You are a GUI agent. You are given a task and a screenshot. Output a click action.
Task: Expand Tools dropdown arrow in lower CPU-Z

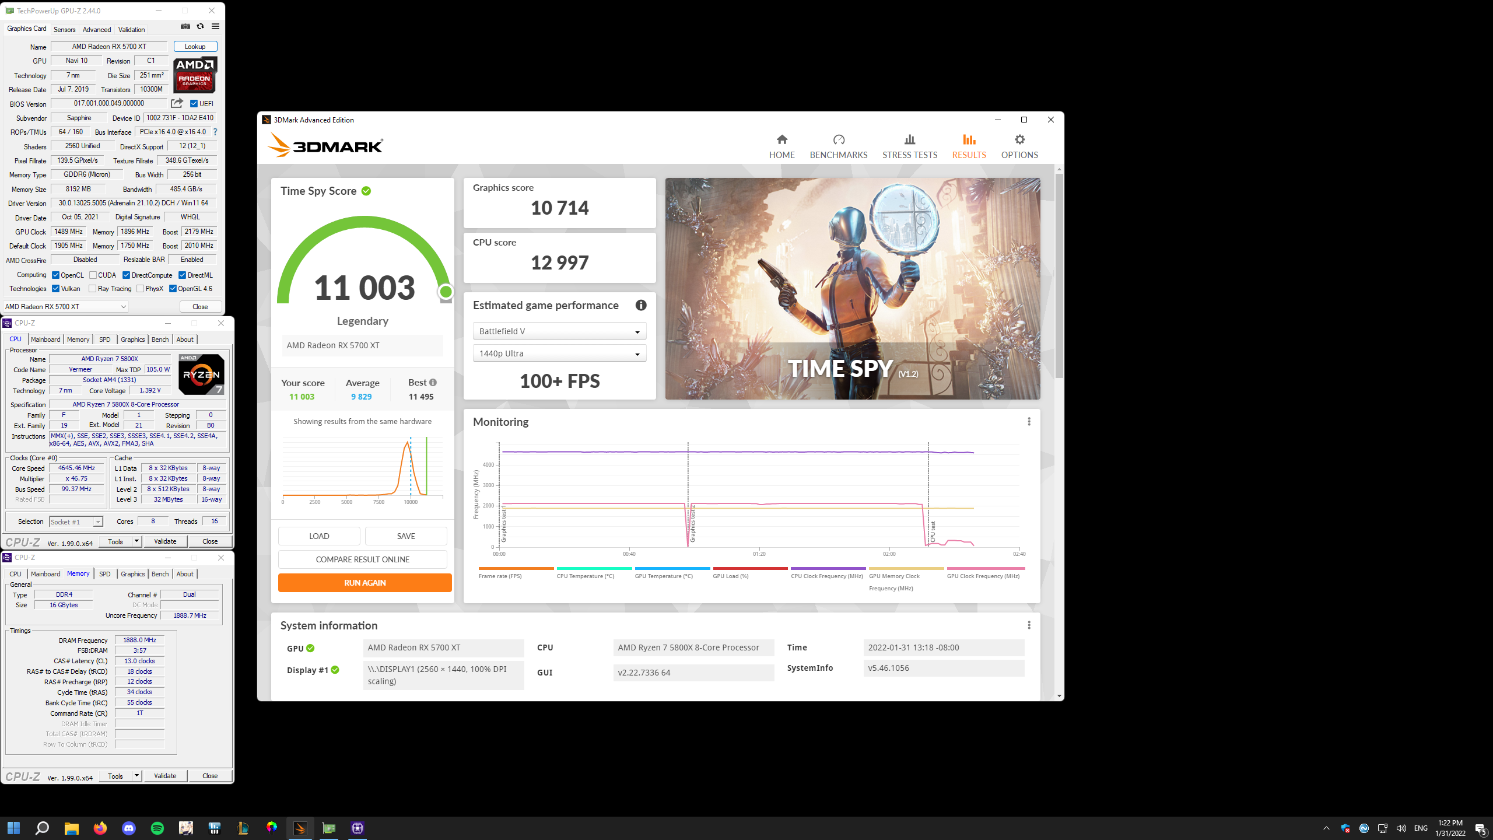pyautogui.click(x=136, y=776)
